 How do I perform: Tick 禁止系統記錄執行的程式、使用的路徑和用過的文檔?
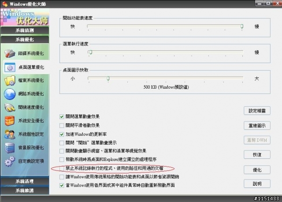point(62,168)
